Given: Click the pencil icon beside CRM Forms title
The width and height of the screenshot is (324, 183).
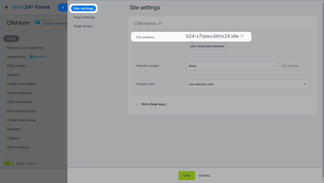Looking at the screenshot, I should (160, 24).
